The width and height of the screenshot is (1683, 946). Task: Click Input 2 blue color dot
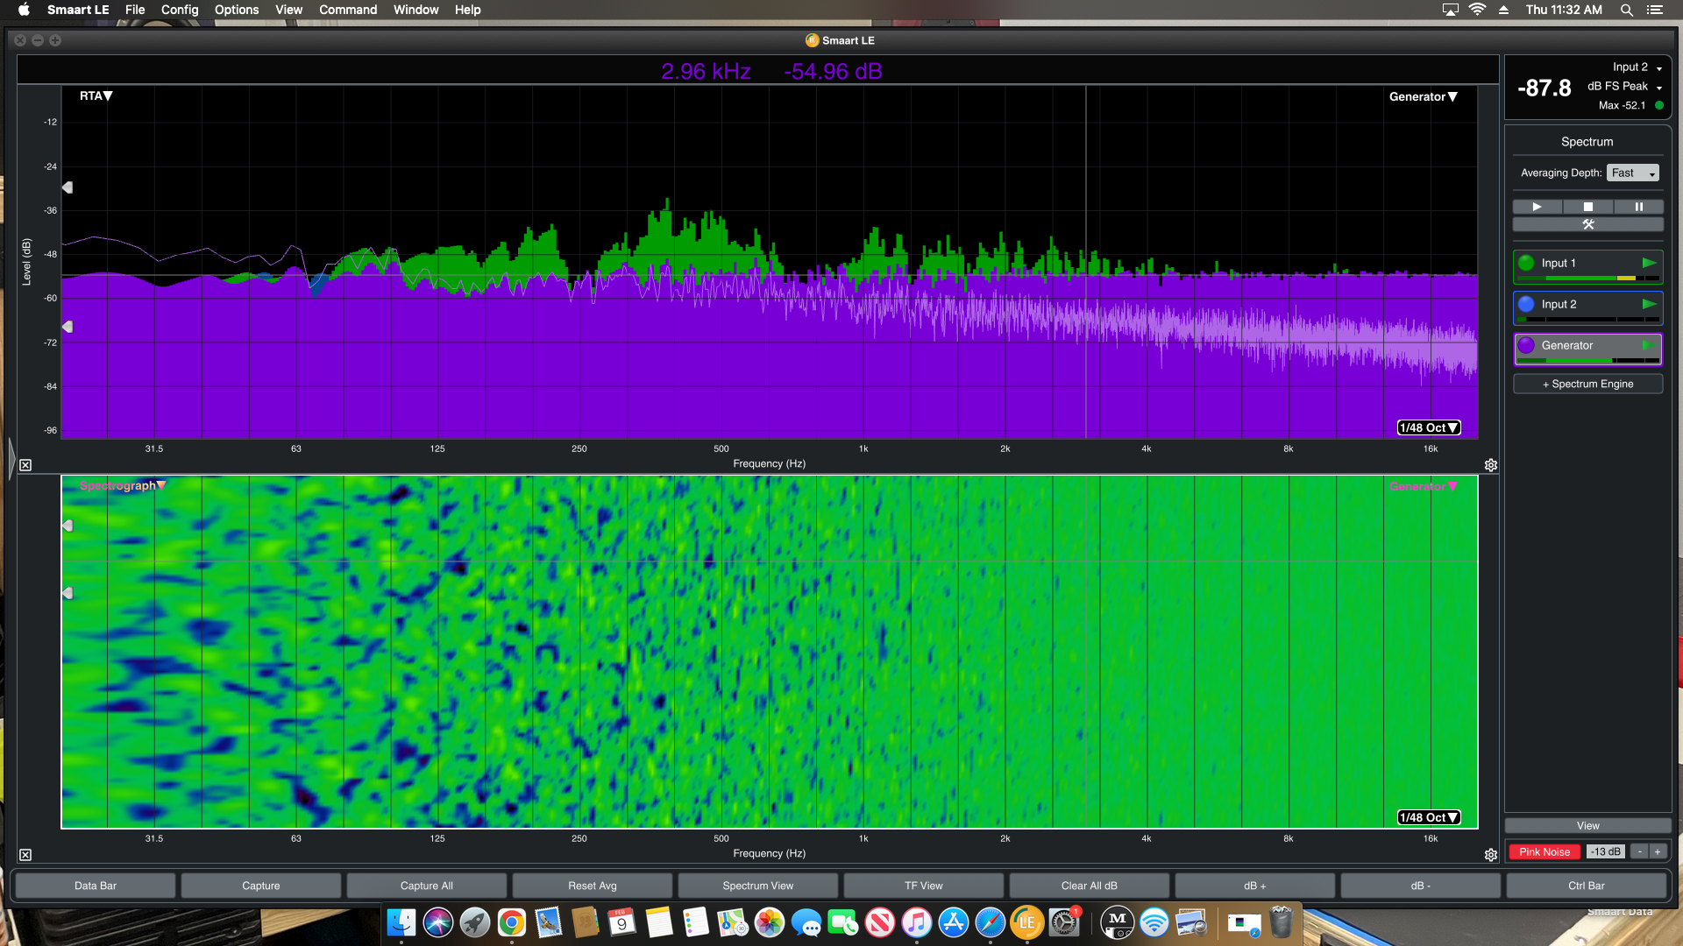click(1526, 304)
